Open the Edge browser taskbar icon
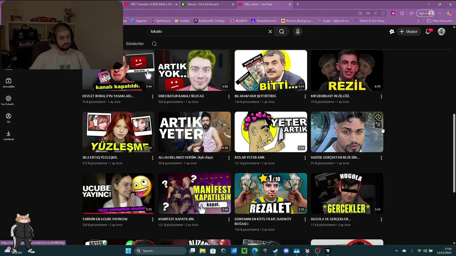Viewport: 456px width, 256px height. pos(255,251)
